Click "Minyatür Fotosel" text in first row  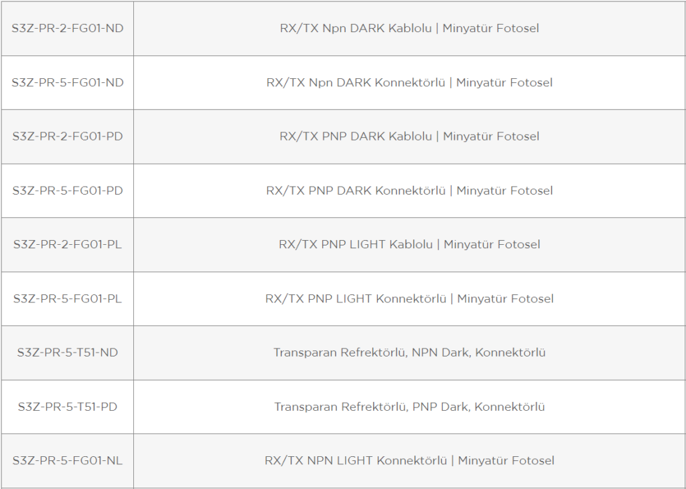[x=491, y=28]
